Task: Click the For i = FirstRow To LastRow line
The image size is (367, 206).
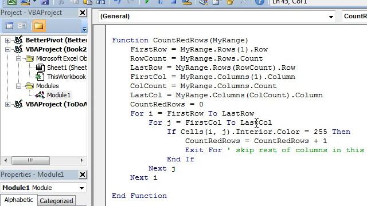Action: pos(192,113)
